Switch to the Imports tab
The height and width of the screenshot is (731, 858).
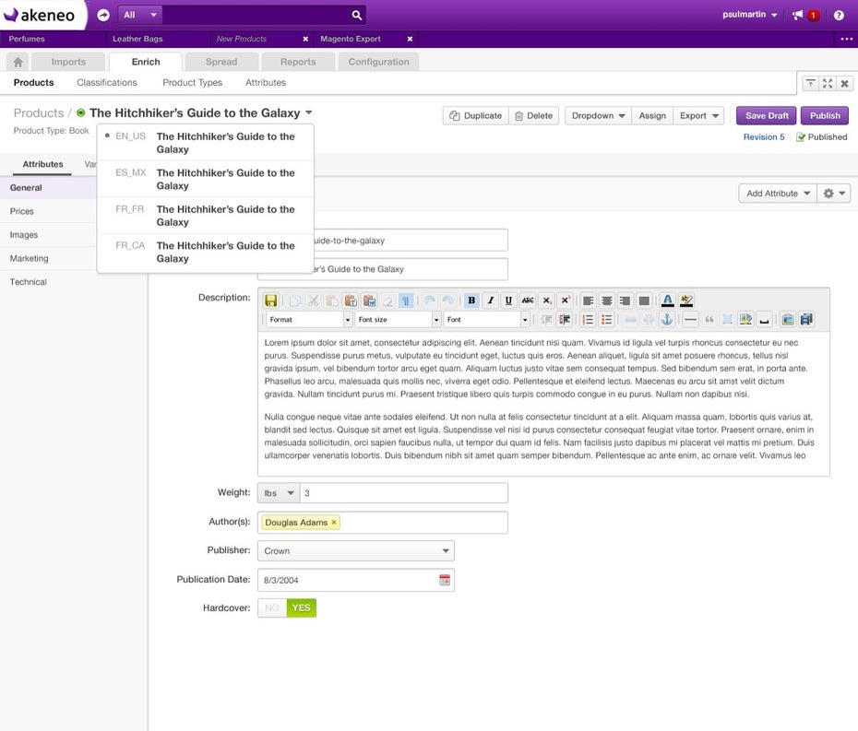point(68,62)
